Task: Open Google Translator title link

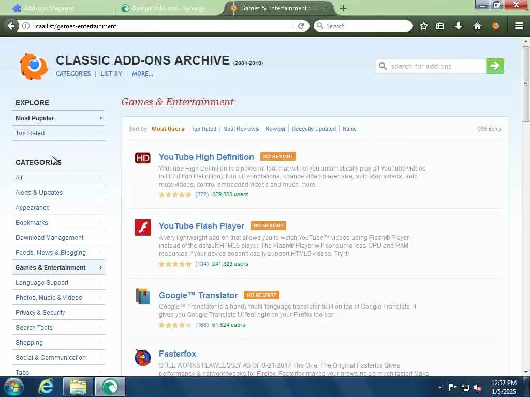Action: pyautogui.click(x=198, y=295)
